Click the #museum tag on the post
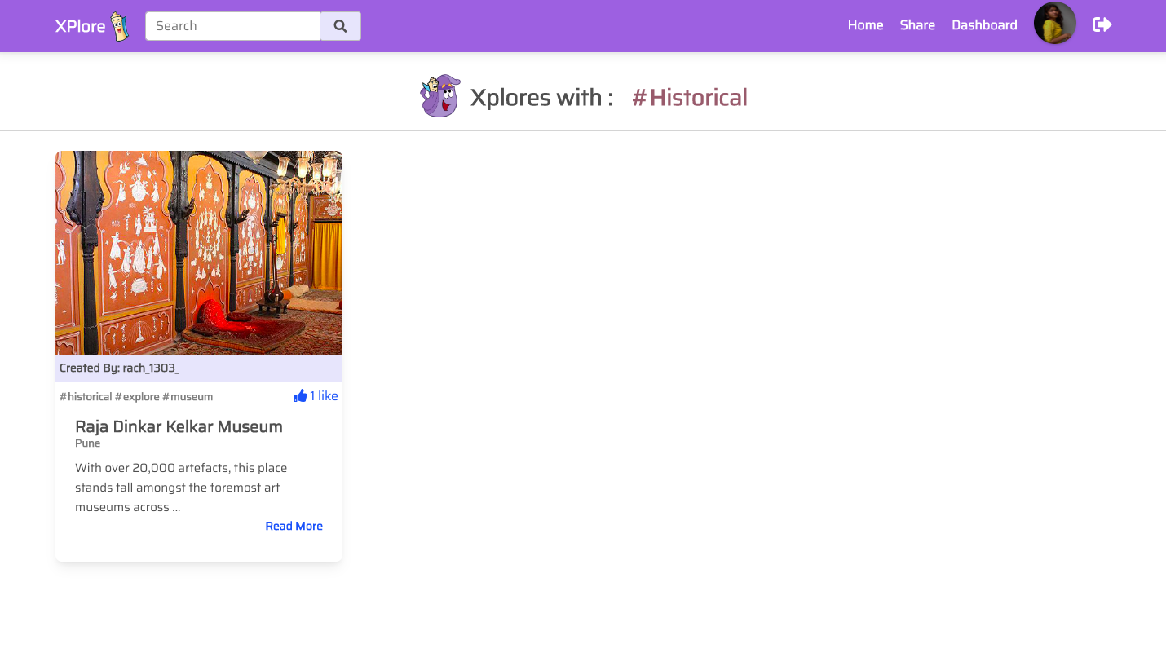The image size is (1166, 653). coord(188,397)
